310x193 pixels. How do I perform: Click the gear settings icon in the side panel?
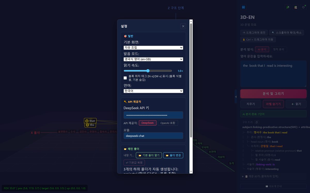303,7
